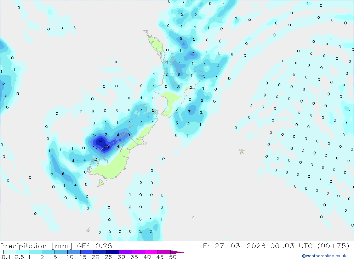The image size is (354, 259).
Task: Click the '45' legend scale label
Action: (x=160, y=257)
